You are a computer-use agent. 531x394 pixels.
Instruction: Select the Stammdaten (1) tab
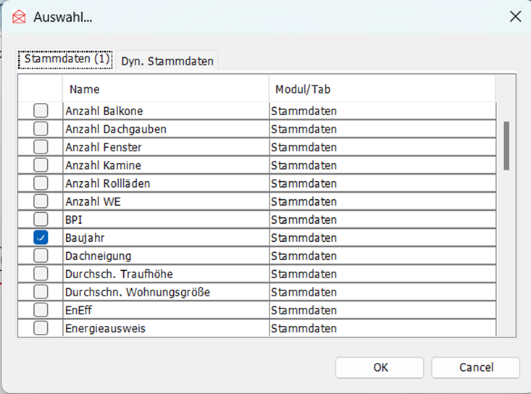pos(67,60)
